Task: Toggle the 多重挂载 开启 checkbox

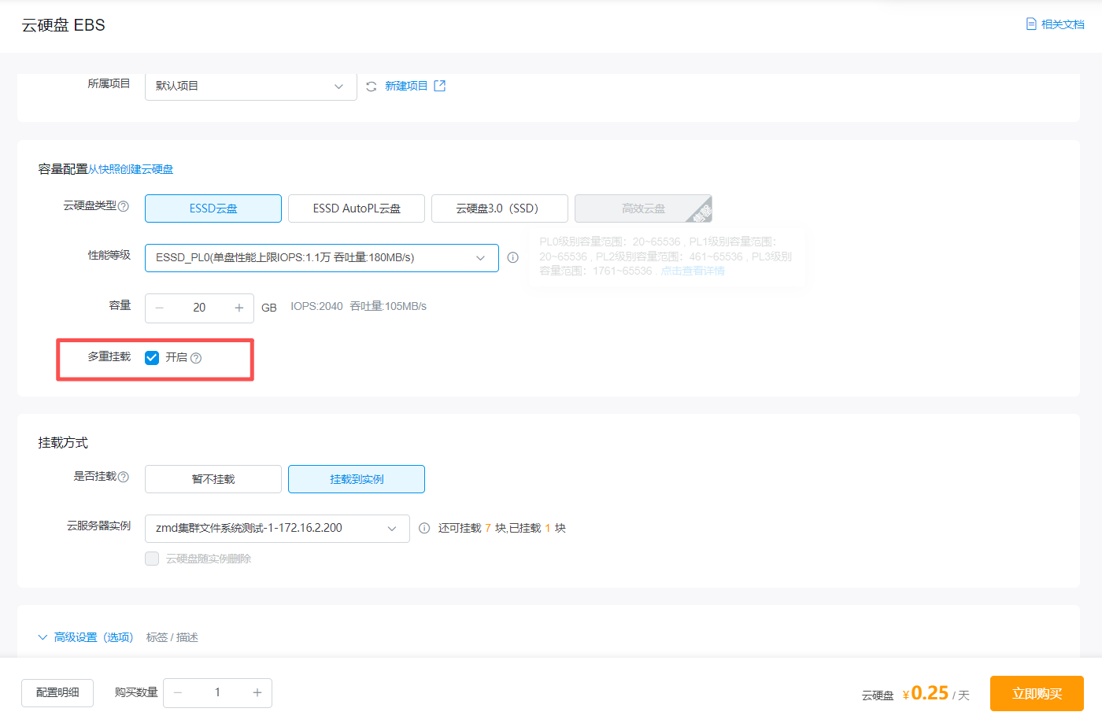Action: [152, 358]
